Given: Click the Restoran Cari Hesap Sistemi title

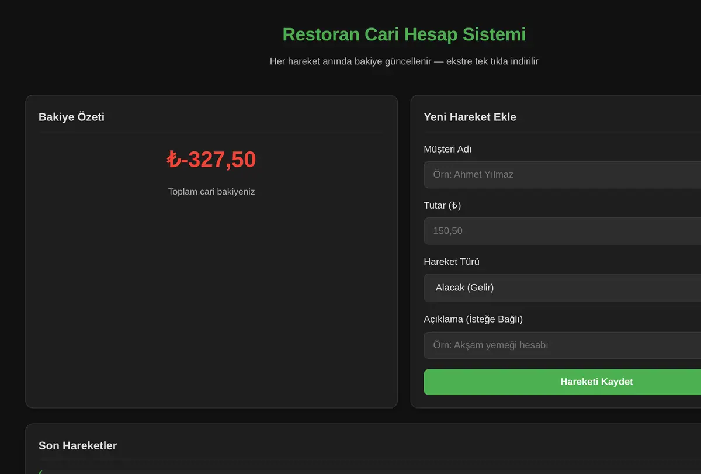Looking at the screenshot, I should (x=404, y=34).
